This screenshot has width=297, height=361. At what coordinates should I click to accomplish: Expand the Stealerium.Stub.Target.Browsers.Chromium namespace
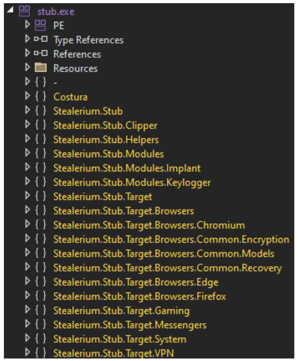(28, 225)
